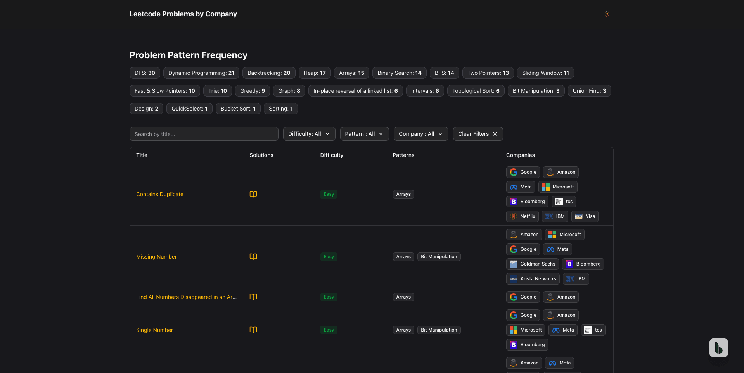Open solutions book icon for Contains Duplicate
Viewport: 744px width, 373px height.
pos(253,194)
